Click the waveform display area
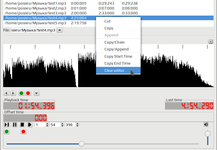 click(x=108, y=65)
